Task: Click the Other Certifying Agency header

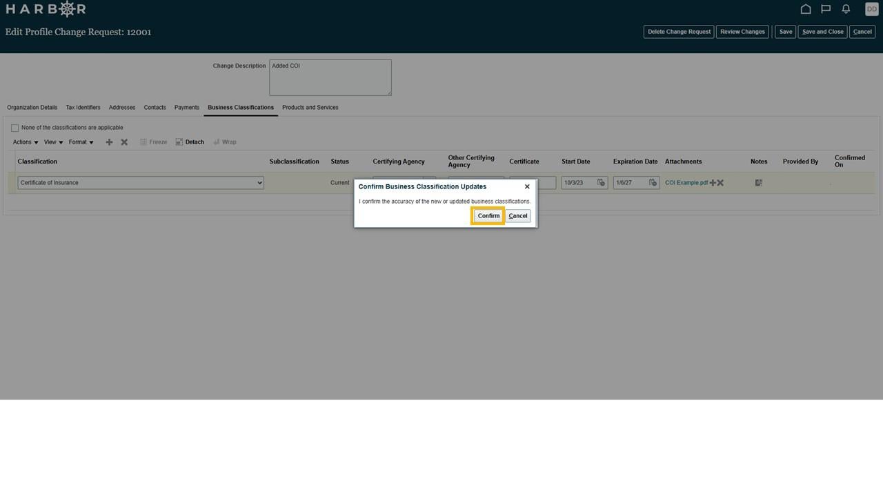Action: pos(471,162)
